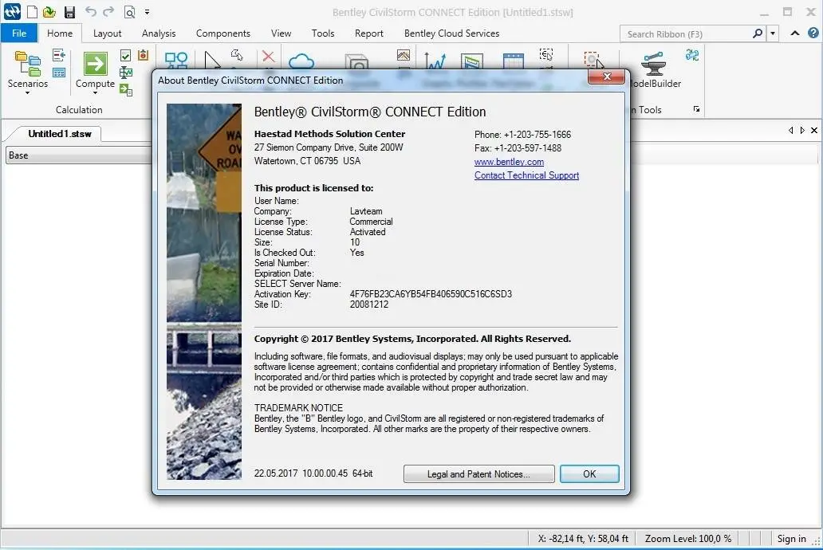The height and width of the screenshot is (550, 823).
Task: Open calculation options icon below alternatives
Action: click(x=59, y=72)
